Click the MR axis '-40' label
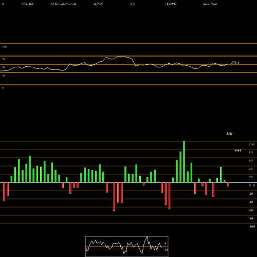 click(x=251, y=202)
